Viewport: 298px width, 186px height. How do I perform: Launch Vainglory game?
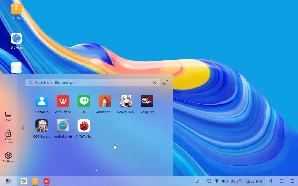[147, 101]
